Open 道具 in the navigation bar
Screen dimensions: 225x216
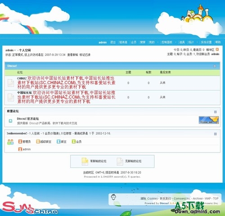tap(182, 42)
